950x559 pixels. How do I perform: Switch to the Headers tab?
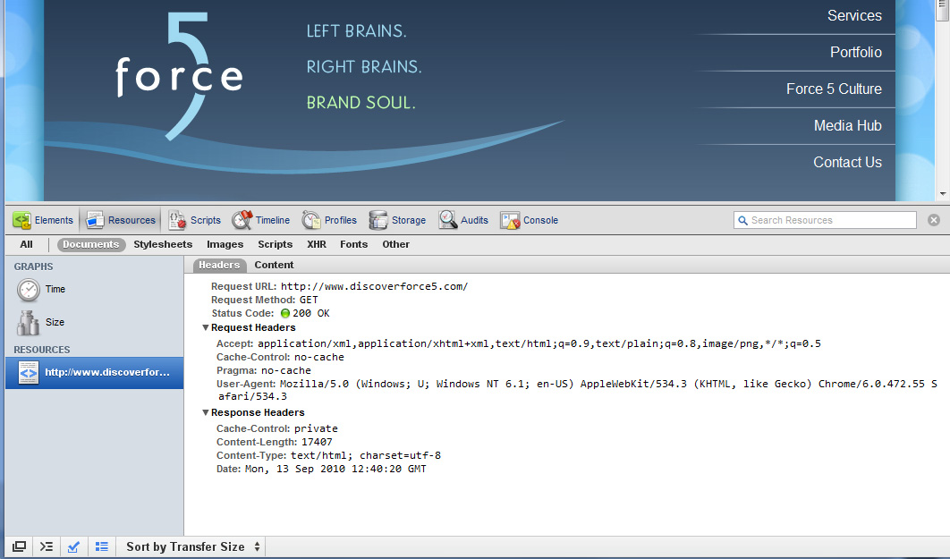pyautogui.click(x=219, y=266)
